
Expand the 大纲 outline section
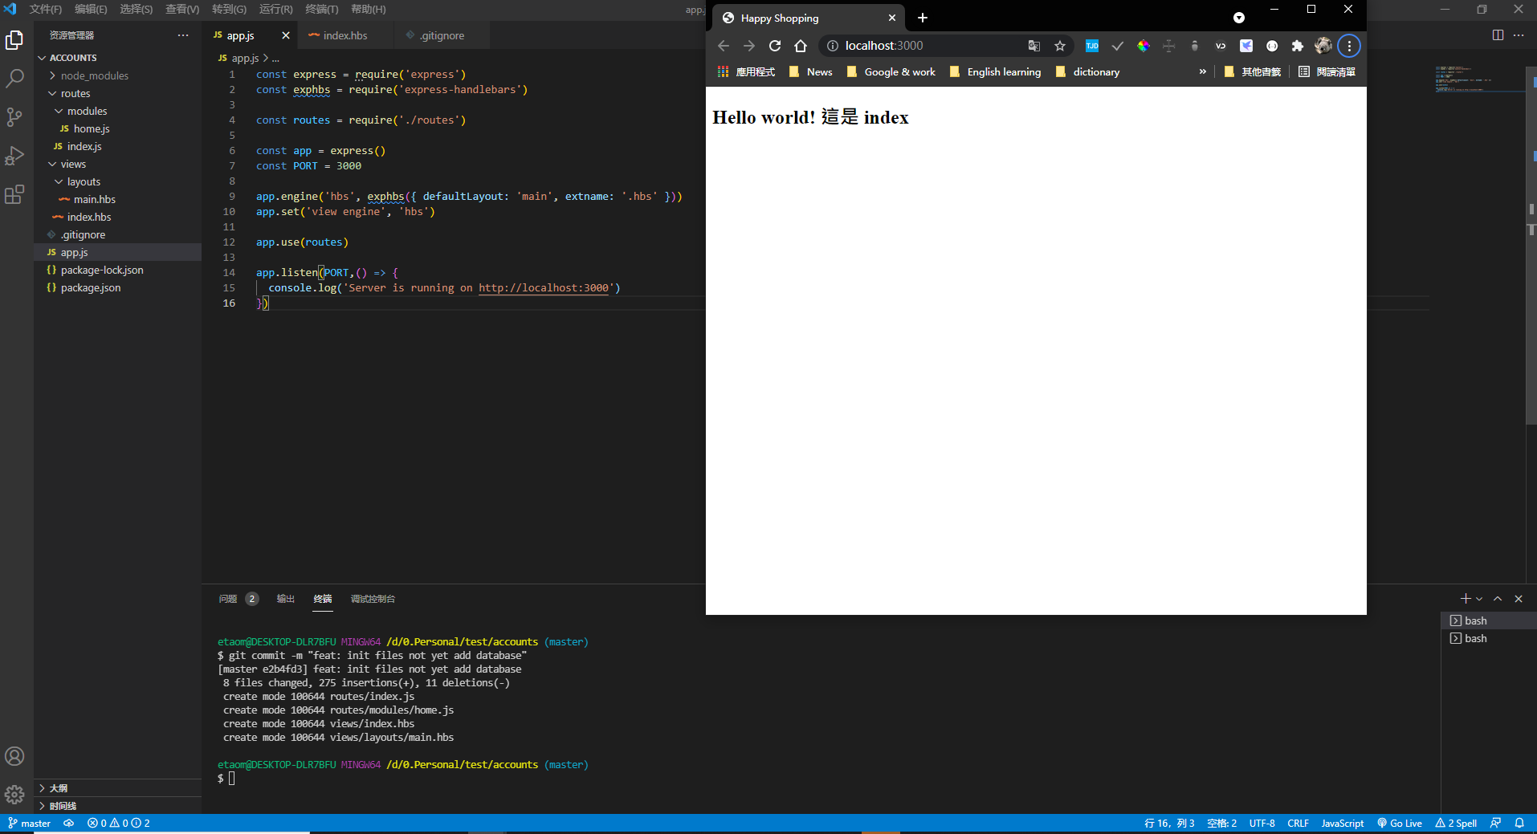(59, 788)
